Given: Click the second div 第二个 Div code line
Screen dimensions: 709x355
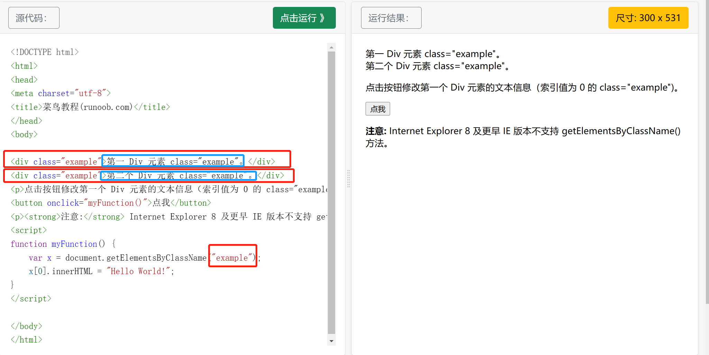Looking at the screenshot, I should (147, 176).
